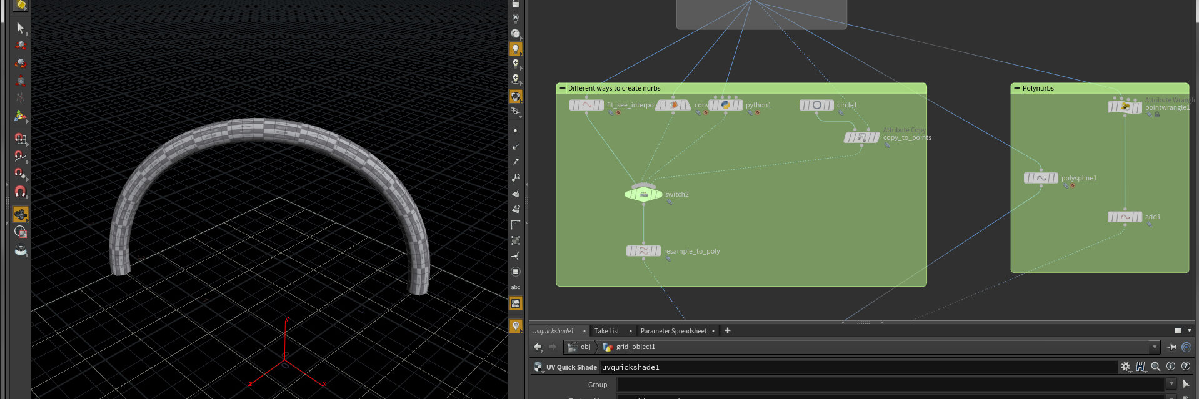Screen dimensions: 1199x399
Task: Open the pane tab options dropdown
Action: (1189, 331)
